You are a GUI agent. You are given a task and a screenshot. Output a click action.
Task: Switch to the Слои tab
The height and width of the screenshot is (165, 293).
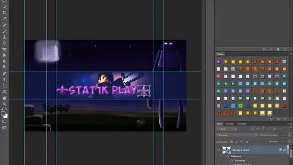[219, 124]
